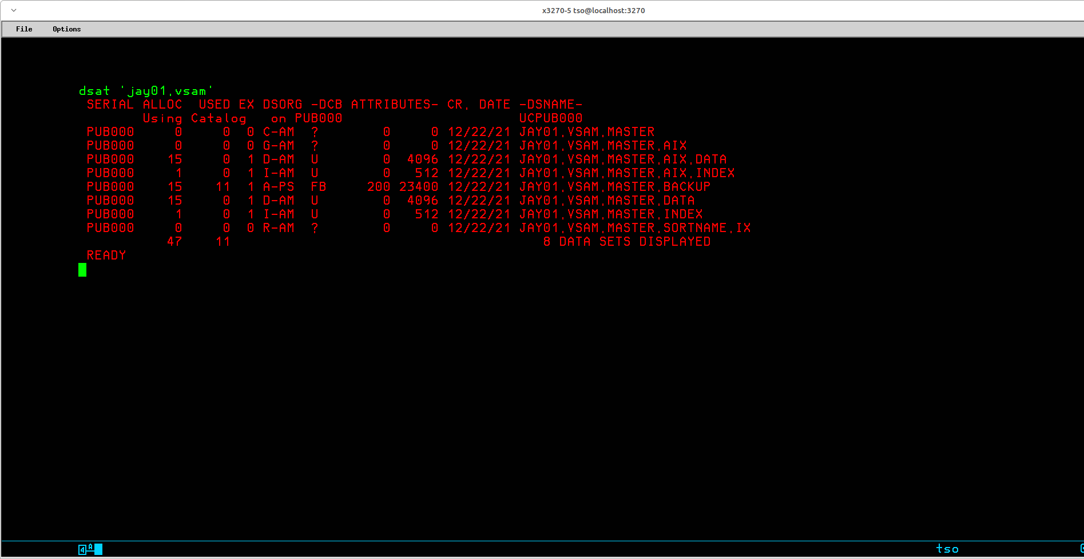Screen dimensions: 1084x559
Task: Click the 23400 block size value
Action: click(419, 187)
